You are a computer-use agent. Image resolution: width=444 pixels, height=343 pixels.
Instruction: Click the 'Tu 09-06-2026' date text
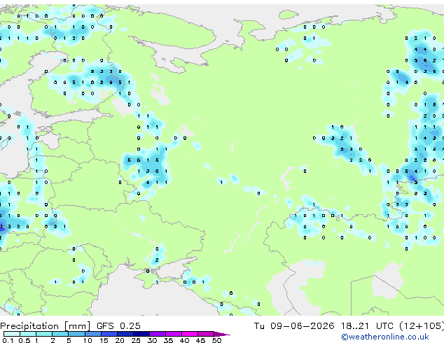[294, 325]
